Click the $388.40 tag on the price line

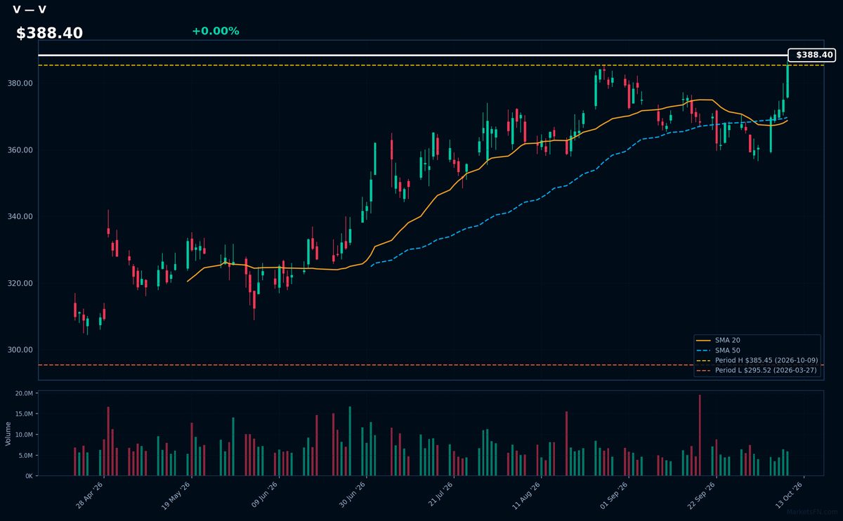[x=811, y=55]
